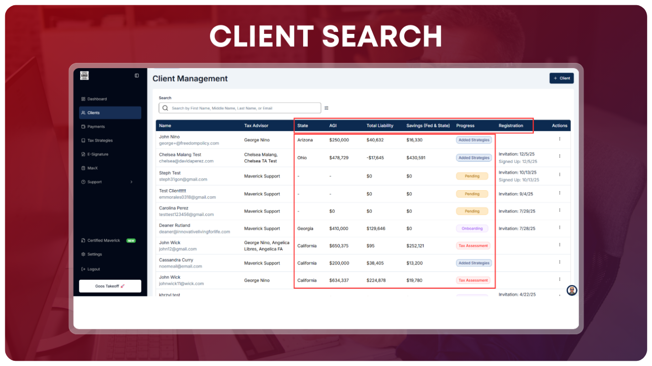Open Tax Strategies from the sidebar

pos(100,141)
